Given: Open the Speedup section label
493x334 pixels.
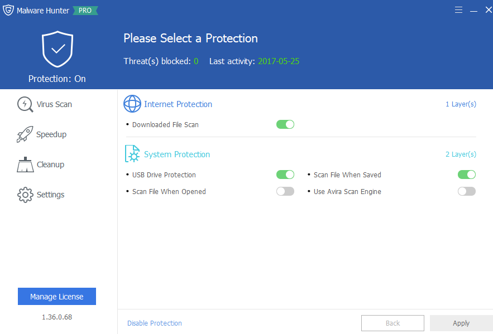Looking at the screenshot, I should pos(51,134).
